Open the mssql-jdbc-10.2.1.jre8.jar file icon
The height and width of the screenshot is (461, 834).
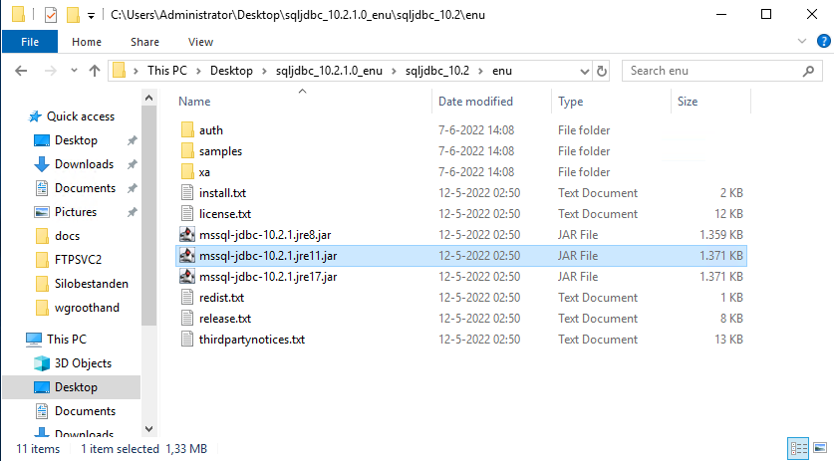187,235
